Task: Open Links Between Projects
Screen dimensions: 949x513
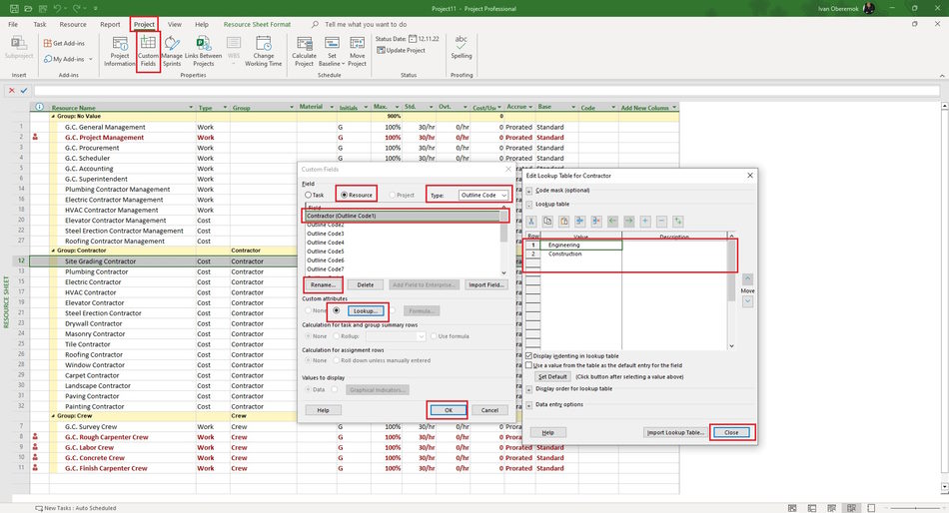Action: pyautogui.click(x=204, y=52)
